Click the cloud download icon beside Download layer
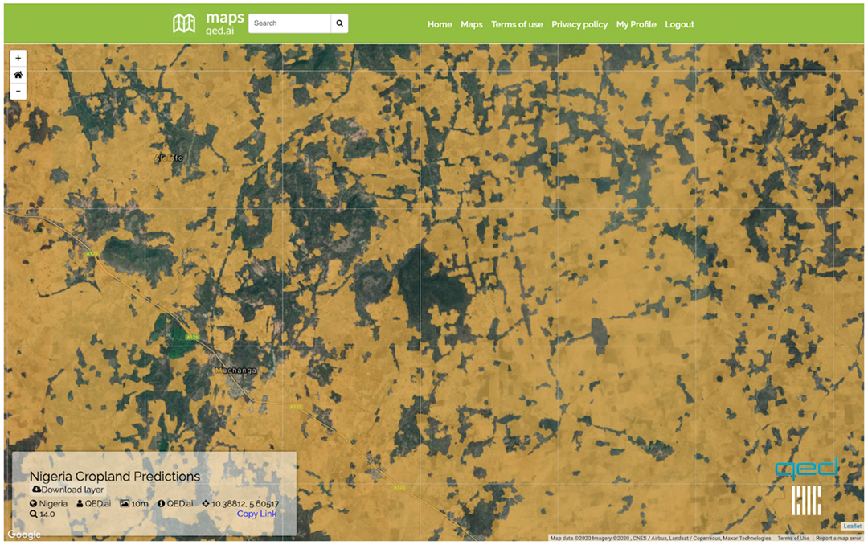 coord(36,489)
